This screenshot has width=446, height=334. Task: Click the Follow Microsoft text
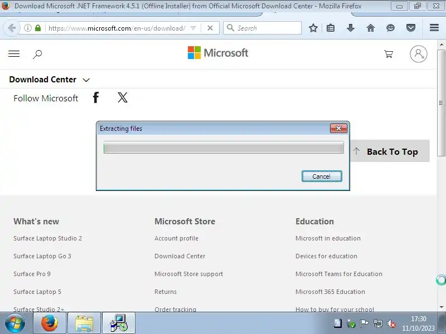[46, 99]
